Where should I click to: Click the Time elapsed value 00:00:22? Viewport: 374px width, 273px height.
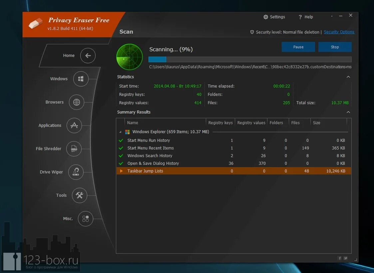pos(281,86)
